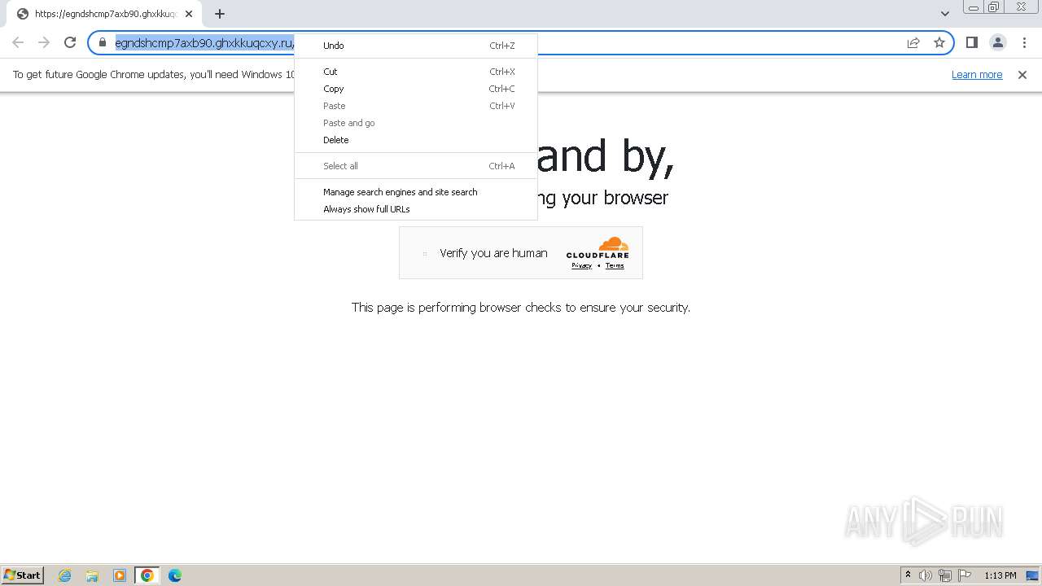1042x586 pixels.
Task: Select Manage search engines and site search
Action: pyautogui.click(x=416, y=192)
